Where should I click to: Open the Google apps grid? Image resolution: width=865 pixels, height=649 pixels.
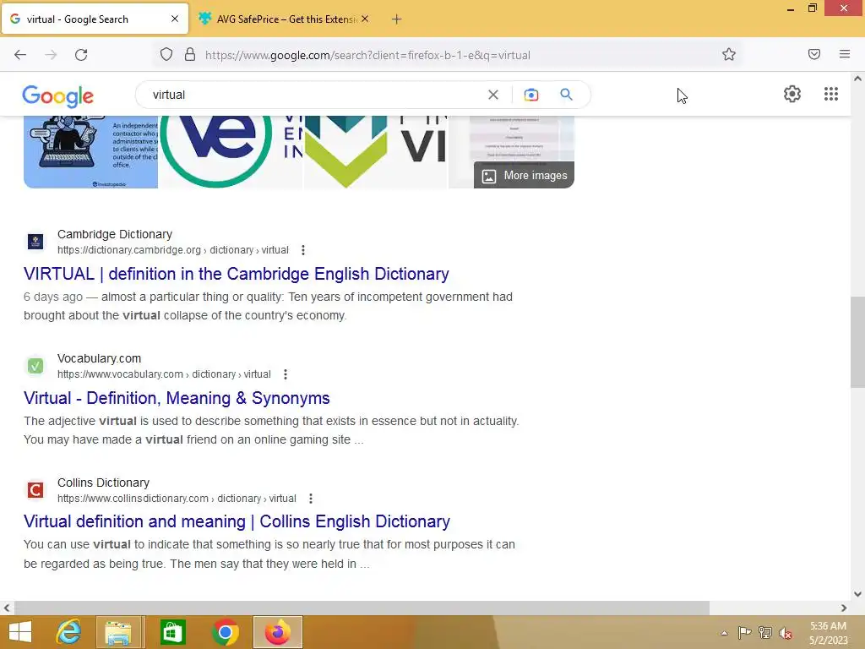pyautogui.click(x=831, y=94)
